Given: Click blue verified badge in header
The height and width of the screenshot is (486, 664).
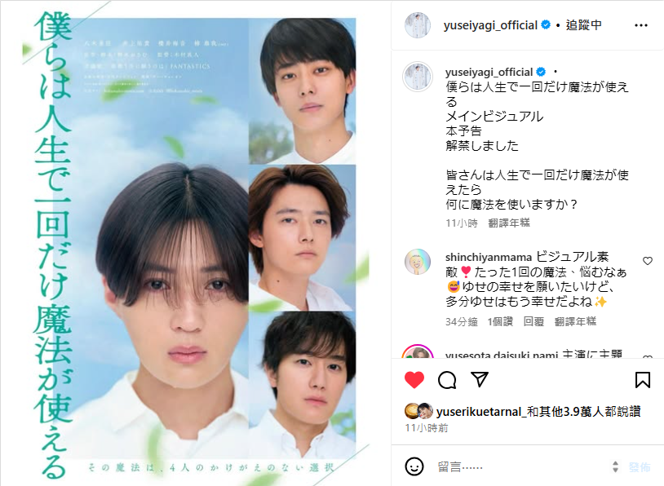Looking at the screenshot, I should tap(546, 25).
